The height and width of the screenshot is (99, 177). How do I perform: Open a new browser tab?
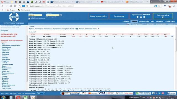click(152, 2)
